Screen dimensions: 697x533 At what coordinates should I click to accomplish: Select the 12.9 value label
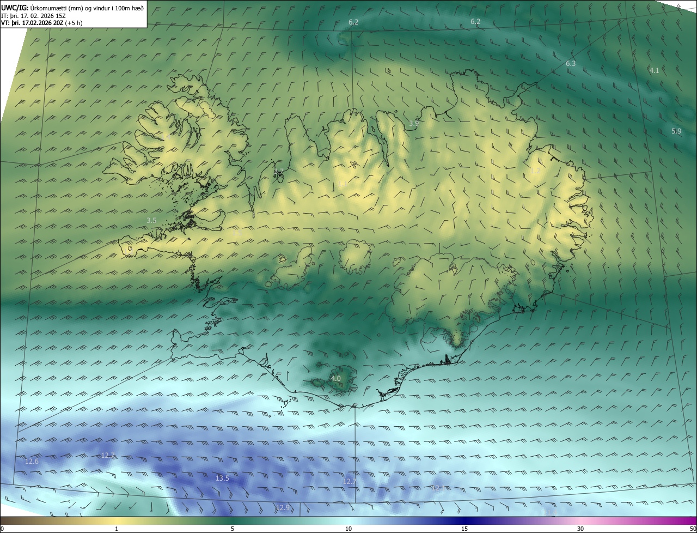point(283,508)
